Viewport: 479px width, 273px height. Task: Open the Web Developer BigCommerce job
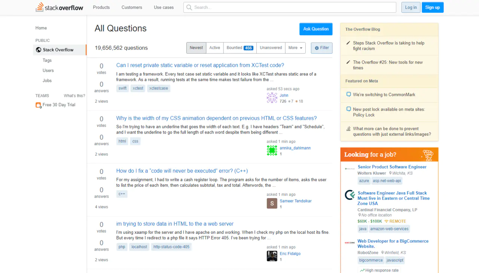pos(393,244)
